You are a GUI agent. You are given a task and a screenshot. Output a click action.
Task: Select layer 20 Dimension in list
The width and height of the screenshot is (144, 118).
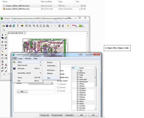tap(83, 82)
